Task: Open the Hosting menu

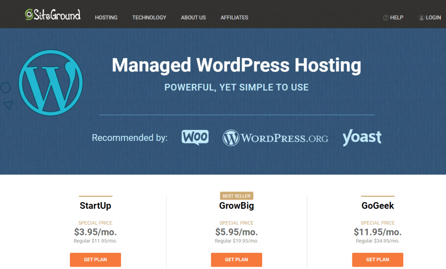Action: (106, 17)
